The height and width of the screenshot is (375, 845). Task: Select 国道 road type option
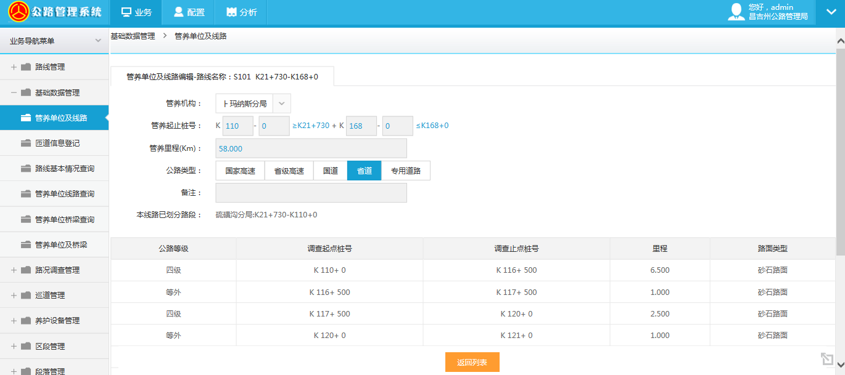[x=331, y=171]
